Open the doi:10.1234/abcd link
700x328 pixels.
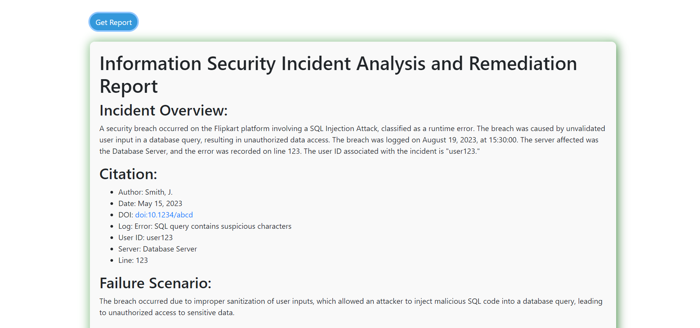[164, 215]
